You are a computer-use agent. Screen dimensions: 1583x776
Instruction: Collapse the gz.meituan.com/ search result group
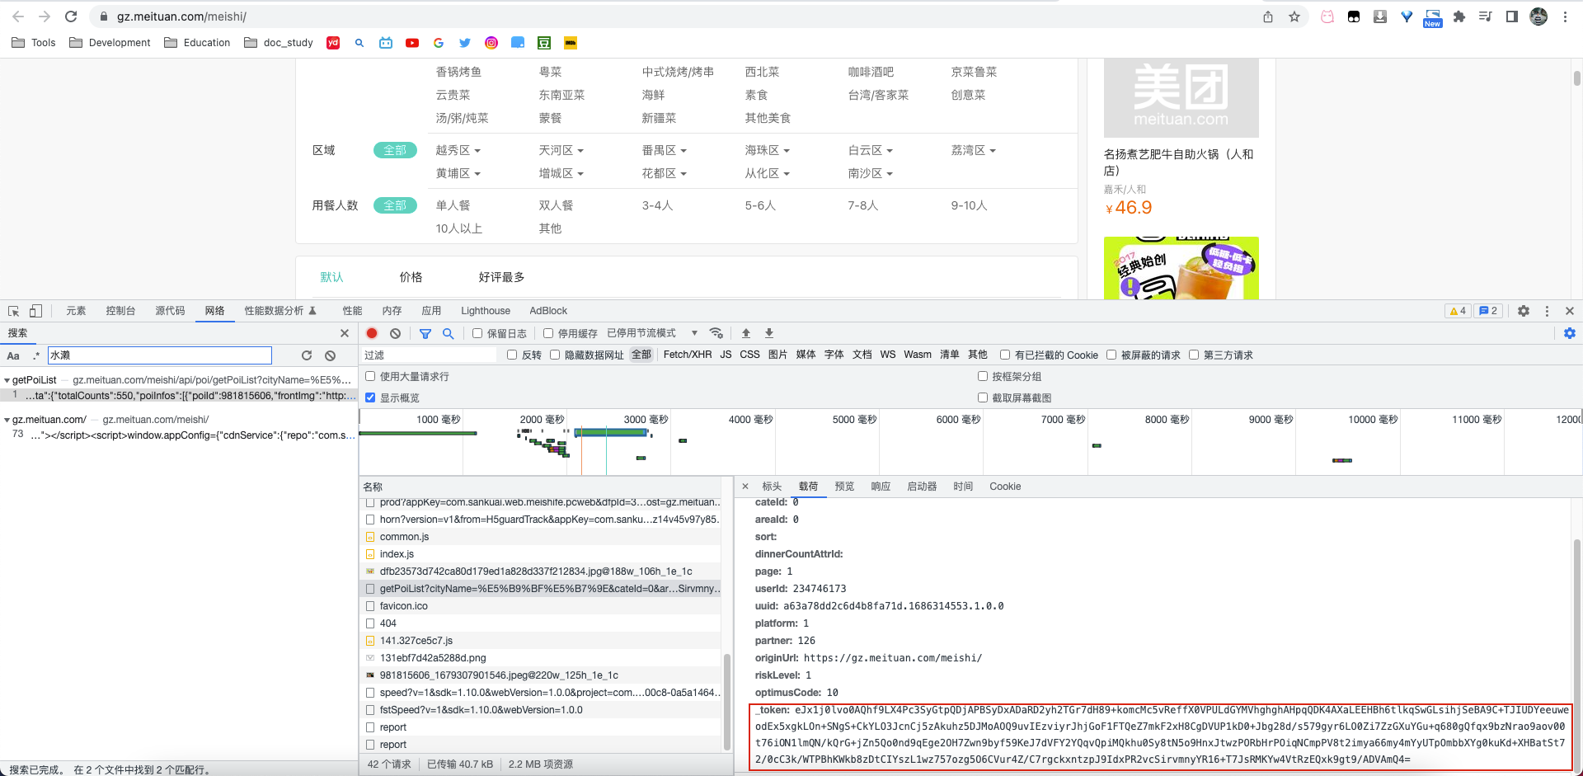[x=7, y=420]
